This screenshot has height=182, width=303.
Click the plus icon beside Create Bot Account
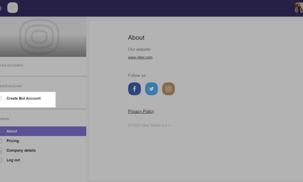click(1, 98)
